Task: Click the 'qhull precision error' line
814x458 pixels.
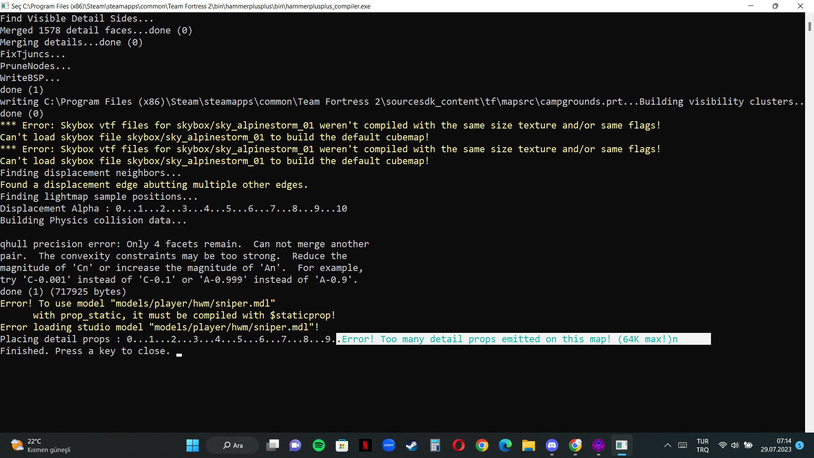Action: point(184,244)
